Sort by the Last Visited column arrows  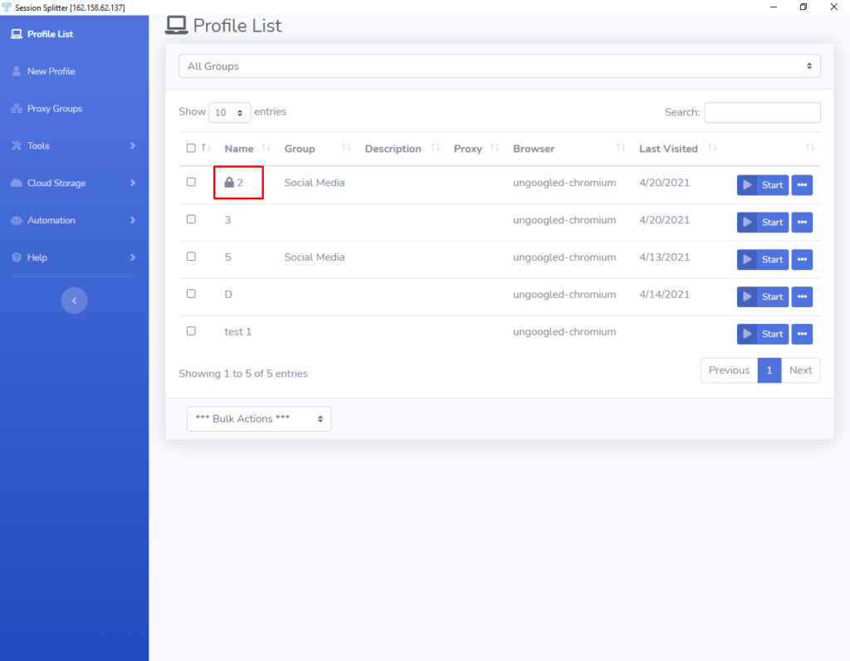click(x=713, y=148)
